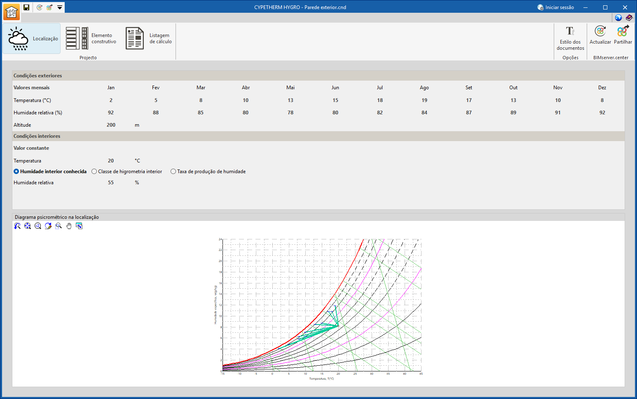This screenshot has height=399, width=637.
Task: Click the save floppy disk icon
Action: (26, 7)
